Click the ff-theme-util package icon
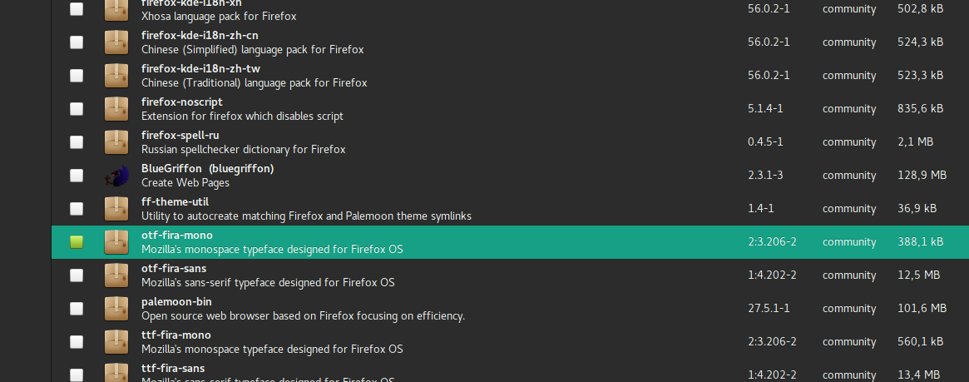Viewport: 969px width, 382px height. click(x=116, y=209)
